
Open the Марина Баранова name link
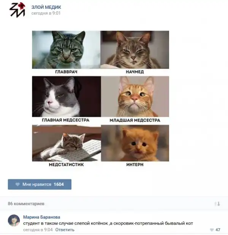coord(42,217)
